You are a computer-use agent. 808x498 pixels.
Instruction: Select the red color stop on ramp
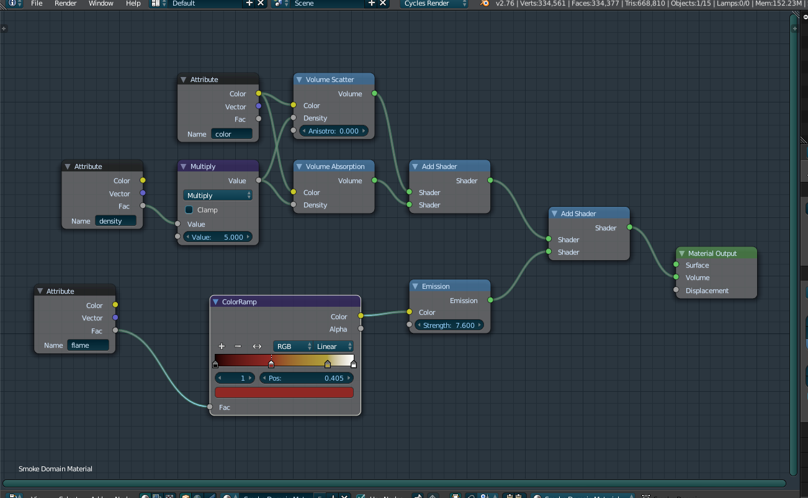(x=271, y=364)
